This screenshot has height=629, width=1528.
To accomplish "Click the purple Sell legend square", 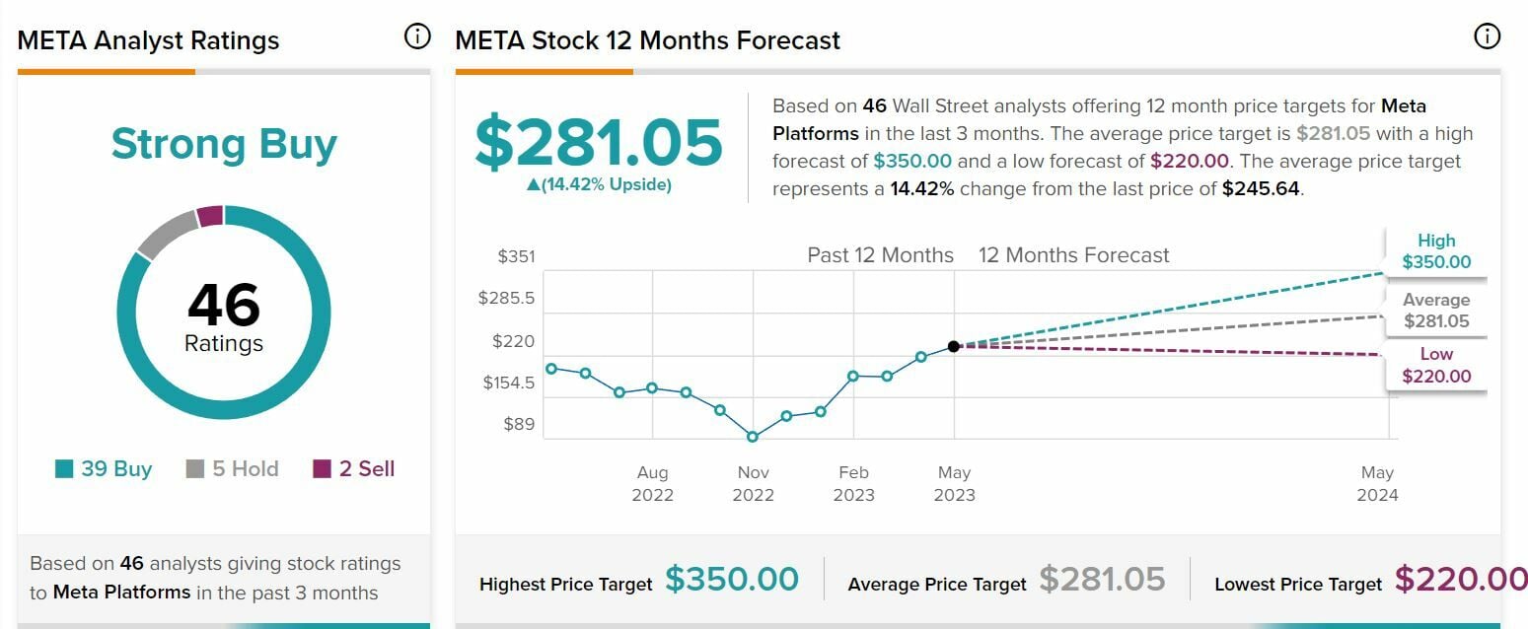I will [322, 469].
